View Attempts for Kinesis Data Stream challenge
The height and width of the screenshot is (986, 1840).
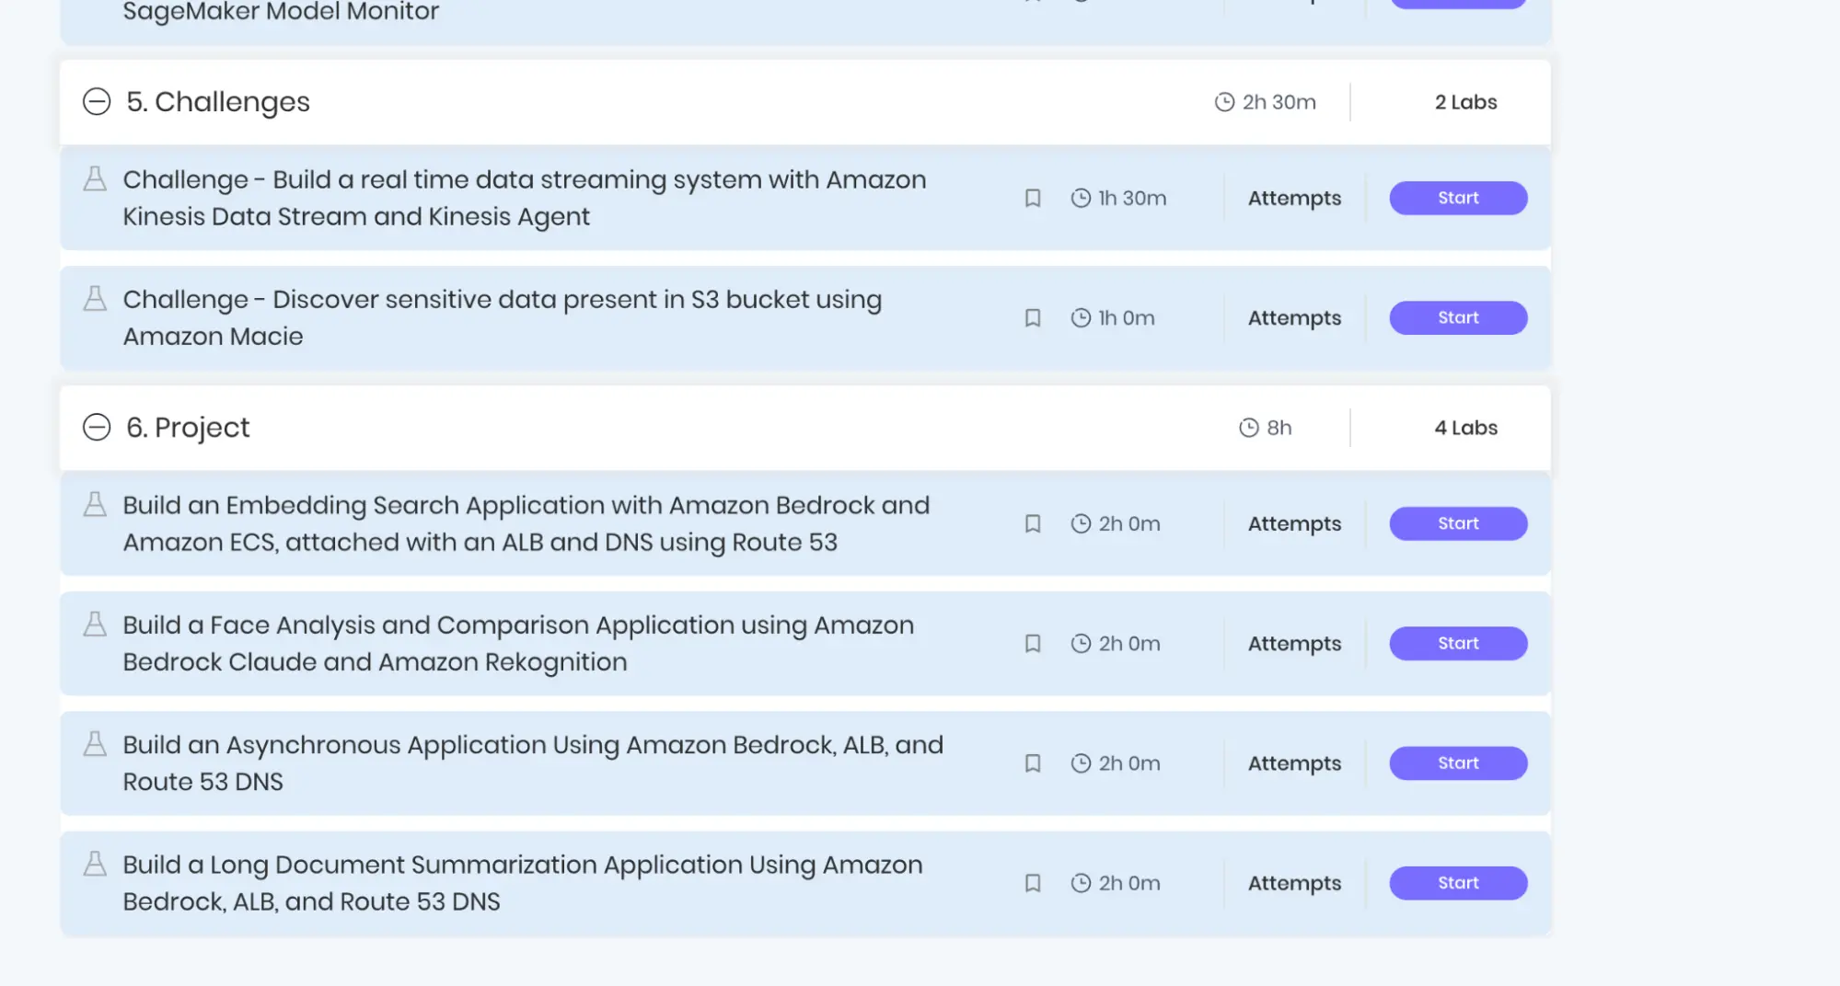1294,199
